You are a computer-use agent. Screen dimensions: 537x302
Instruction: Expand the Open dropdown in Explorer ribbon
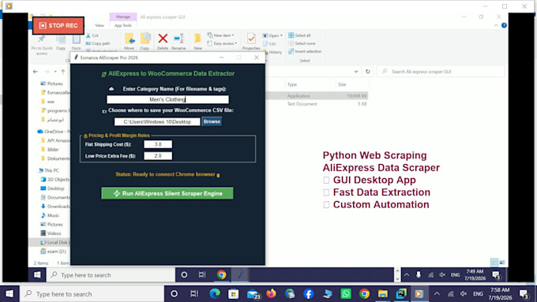272,35
